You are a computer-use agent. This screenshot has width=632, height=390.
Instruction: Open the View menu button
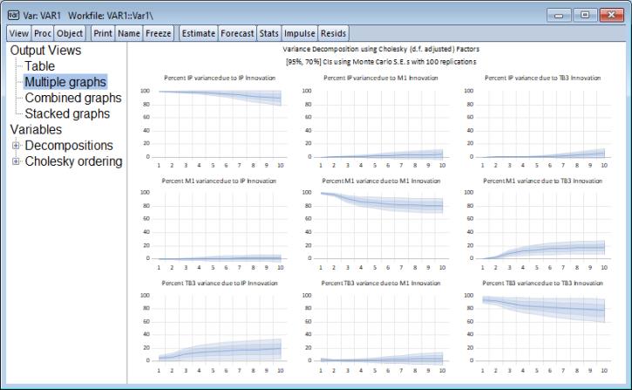point(18,33)
